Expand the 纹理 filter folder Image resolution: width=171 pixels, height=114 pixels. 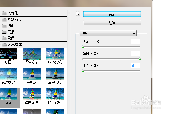[33, 38]
